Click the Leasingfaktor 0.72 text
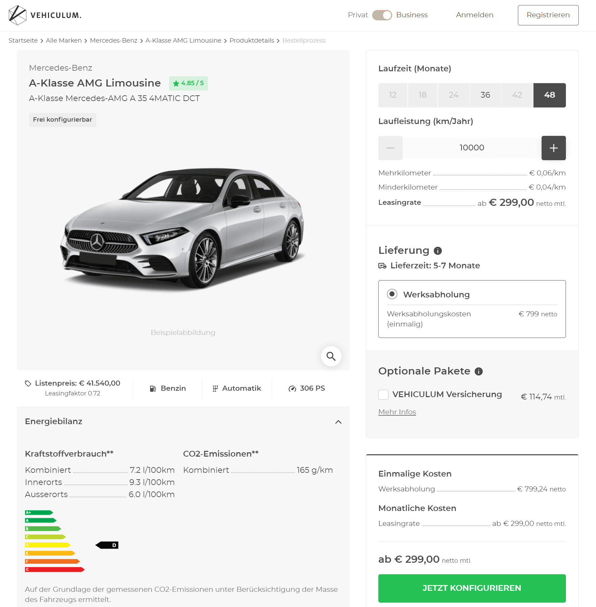 point(73,393)
